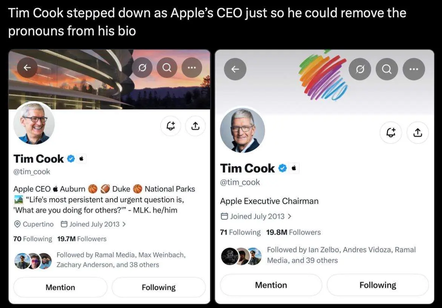Image resolution: width=442 pixels, height=308 pixels.
Task: Open the 19.7M Followers list
Action: (82, 239)
